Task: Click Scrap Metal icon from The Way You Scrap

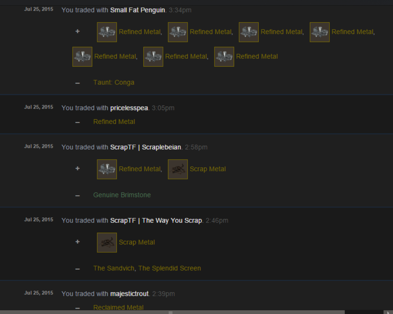Action: pyautogui.click(x=107, y=242)
